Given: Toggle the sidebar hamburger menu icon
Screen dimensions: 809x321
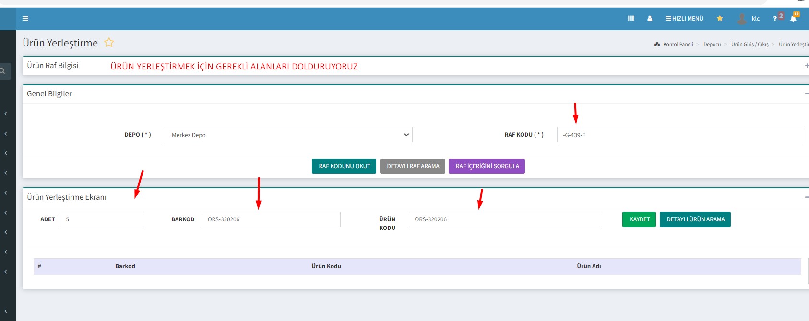Looking at the screenshot, I should pyautogui.click(x=25, y=19).
